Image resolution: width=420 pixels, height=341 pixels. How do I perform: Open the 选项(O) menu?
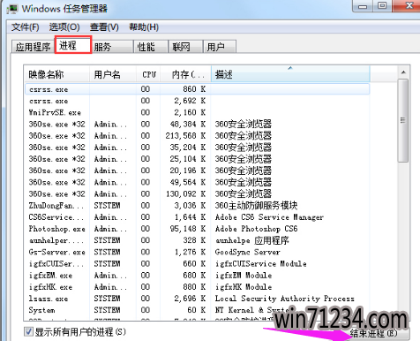click(64, 27)
